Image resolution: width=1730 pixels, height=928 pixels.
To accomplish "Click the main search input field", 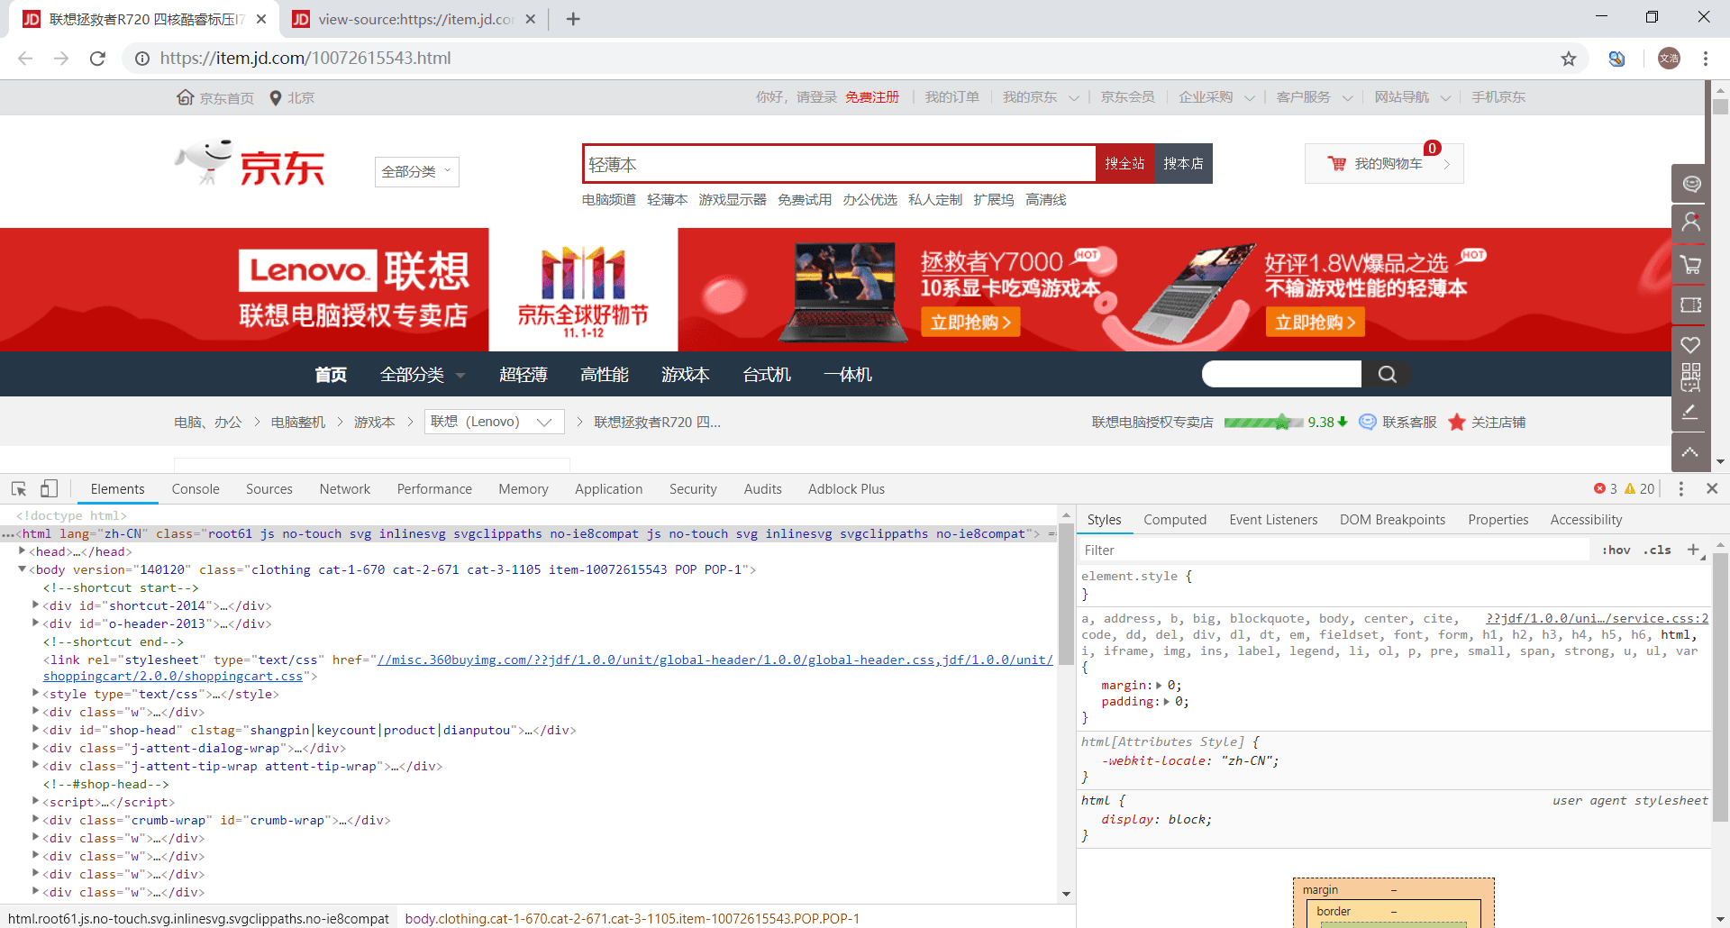I will click(x=839, y=164).
